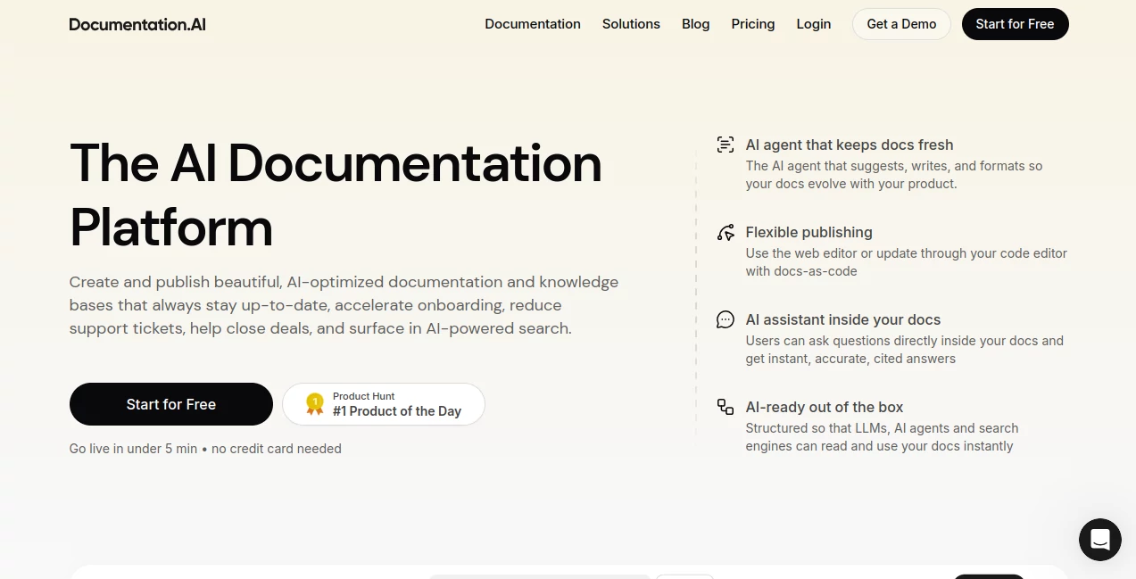Click the Product Hunt golden kitty badge icon
The height and width of the screenshot is (579, 1136).
coord(314,404)
